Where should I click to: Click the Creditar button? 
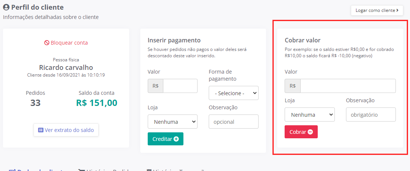(166, 139)
